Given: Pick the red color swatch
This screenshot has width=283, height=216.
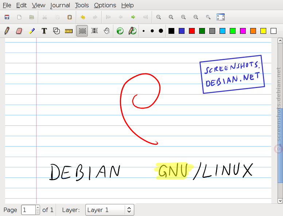Looking at the screenshot, I should tap(192, 31).
